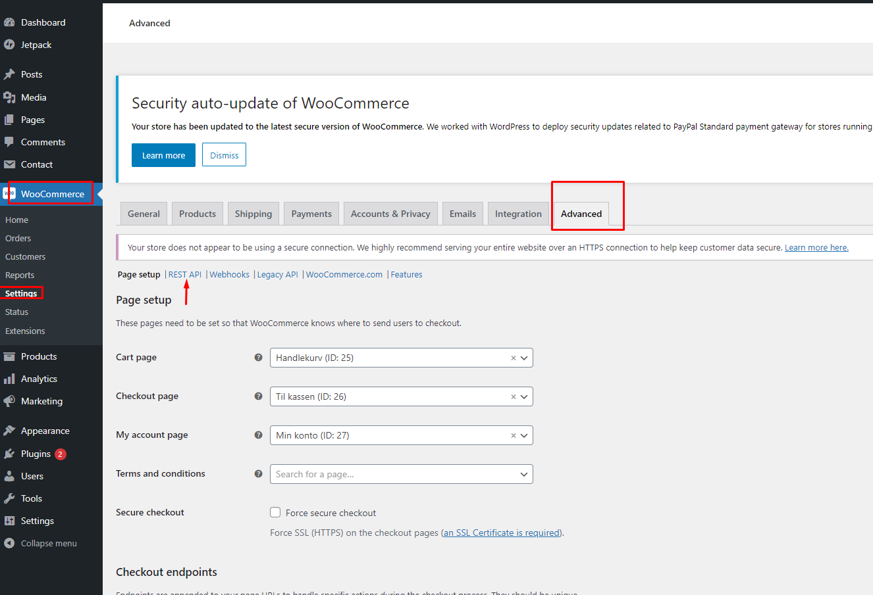Image resolution: width=873 pixels, height=595 pixels.
Task: Click the Security auto-update of WooCommerce heading
Action: [271, 103]
